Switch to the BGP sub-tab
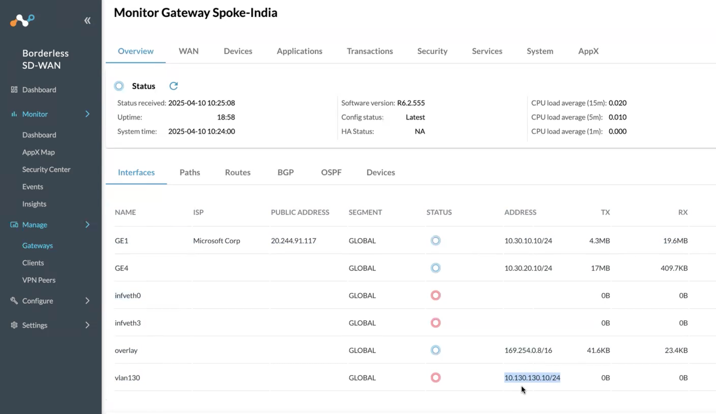Screen dimensions: 716x414 pyautogui.click(x=286, y=172)
